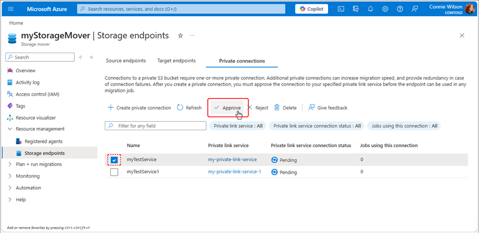Open the Directories and subscriptions filter icon
The width and height of the screenshot is (479, 233).
click(356, 9)
